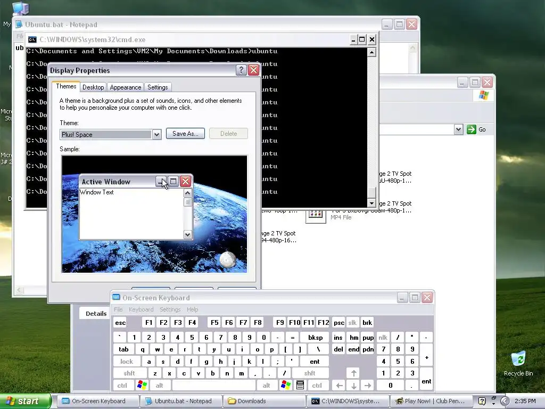
Task: Open the Settings tab in Display Properties
Action: click(158, 87)
